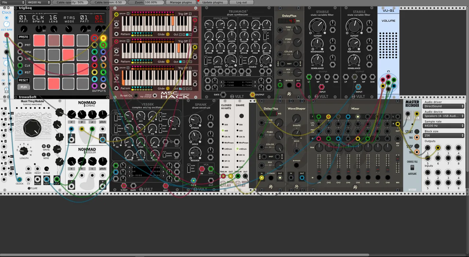Viewport: 469px width, 257px height.
Task: Toggle Trig Off on top MSC Hack keyboard
Action: coord(191,14)
